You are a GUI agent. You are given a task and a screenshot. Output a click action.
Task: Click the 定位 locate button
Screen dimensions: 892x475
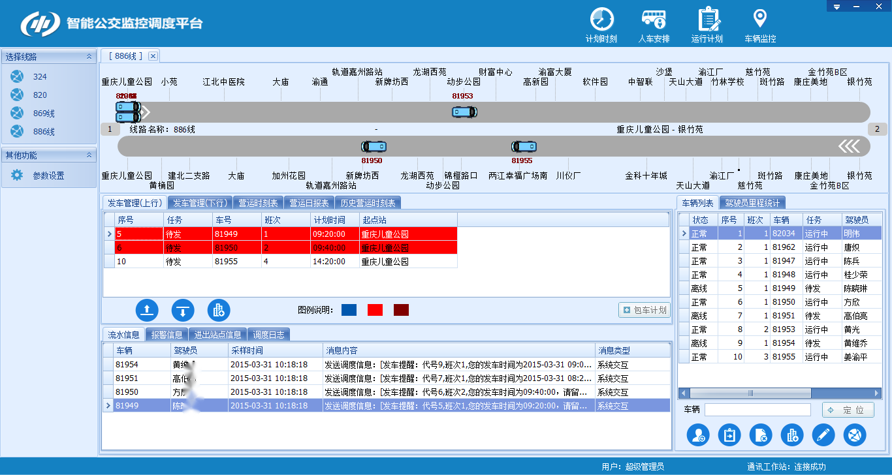pyautogui.click(x=848, y=410)
